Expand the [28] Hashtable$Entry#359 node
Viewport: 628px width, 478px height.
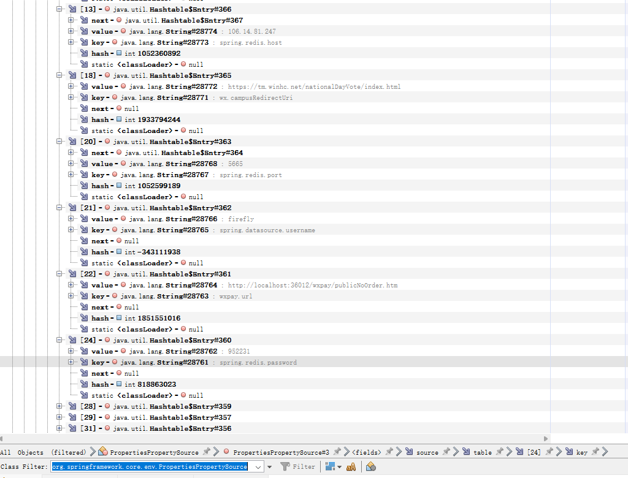pos(59,406)
